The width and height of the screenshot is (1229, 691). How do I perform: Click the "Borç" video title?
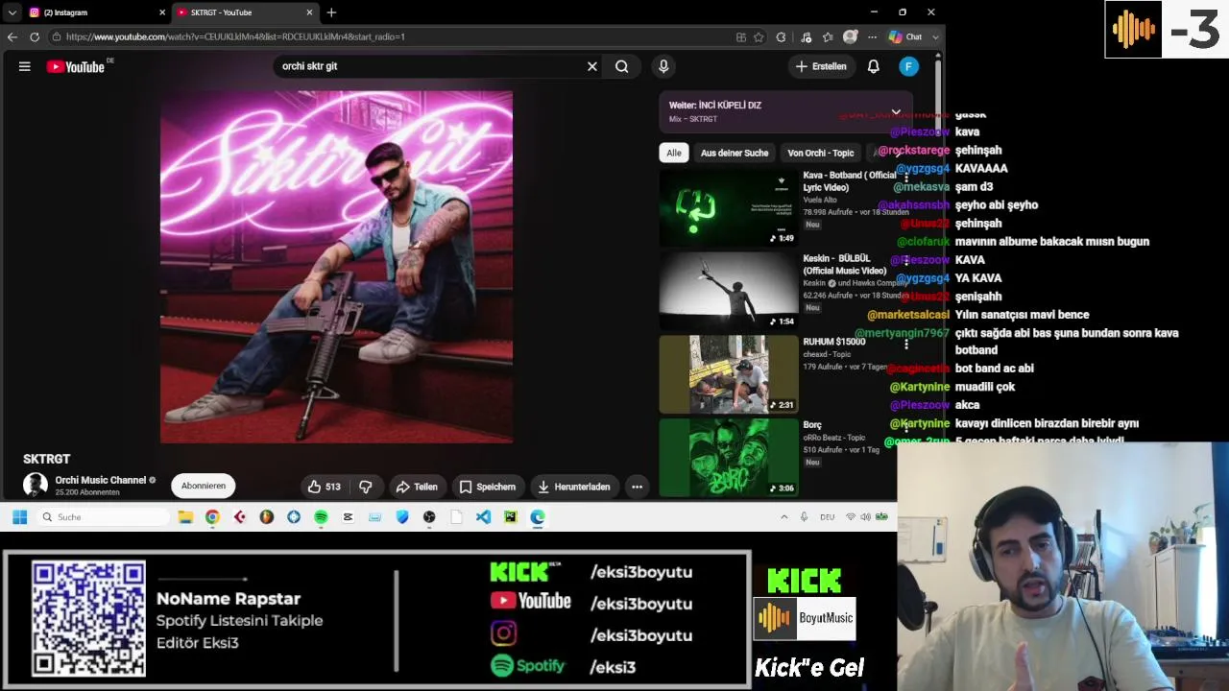(x=812, y=425)
